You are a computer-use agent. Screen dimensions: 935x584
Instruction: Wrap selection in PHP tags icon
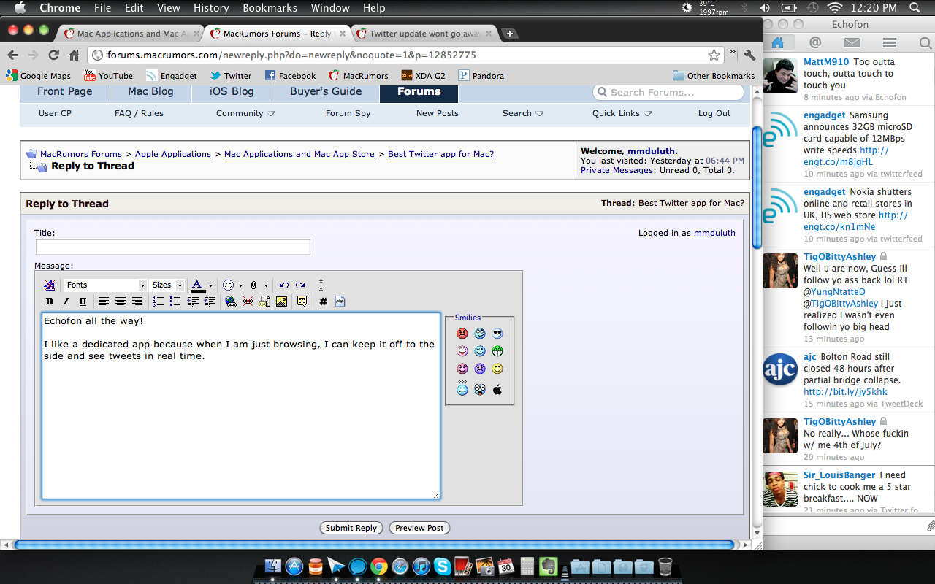click(340, 301)
